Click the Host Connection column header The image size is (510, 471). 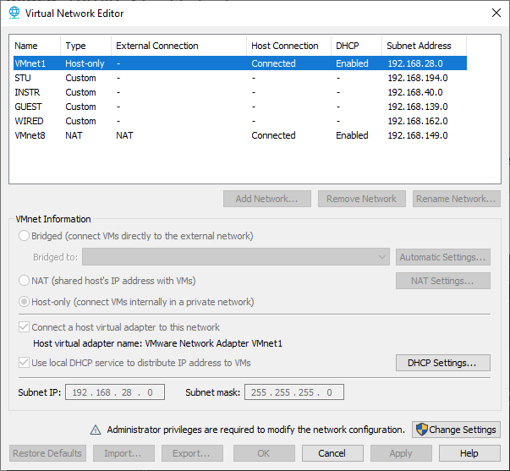tap(288, 46)
